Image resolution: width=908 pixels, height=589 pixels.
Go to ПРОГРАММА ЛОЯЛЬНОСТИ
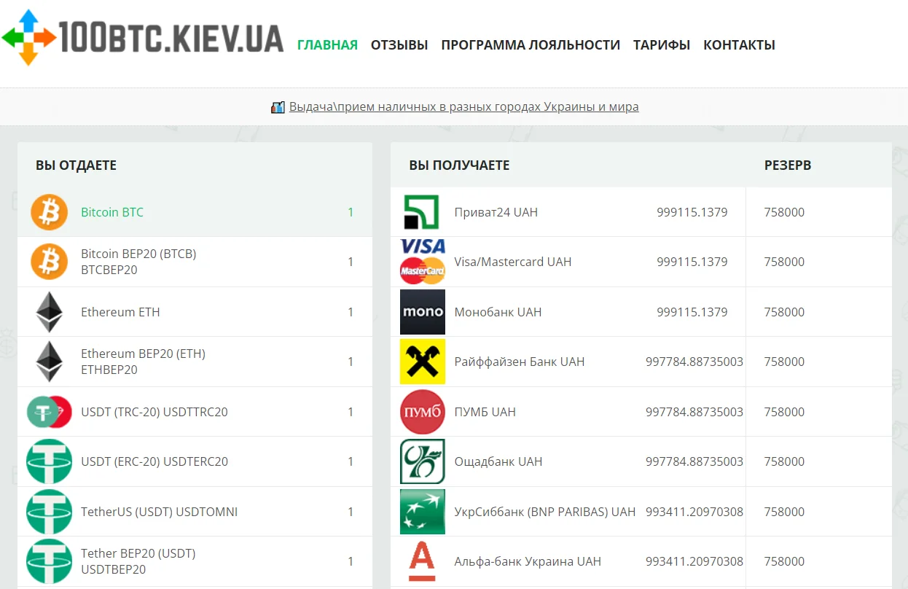[531, 45]
